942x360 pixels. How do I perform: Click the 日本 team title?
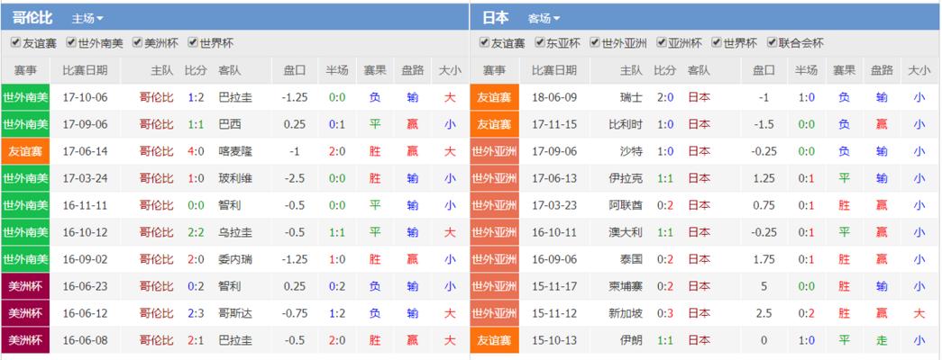point(496,18)
